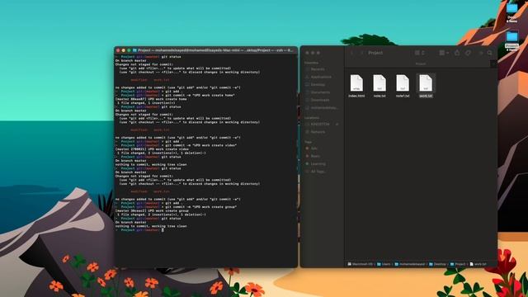Screen dimensions: 528x297
Task: Click the Terminal cursor at last prompt
Action: (x=163, y=230)
